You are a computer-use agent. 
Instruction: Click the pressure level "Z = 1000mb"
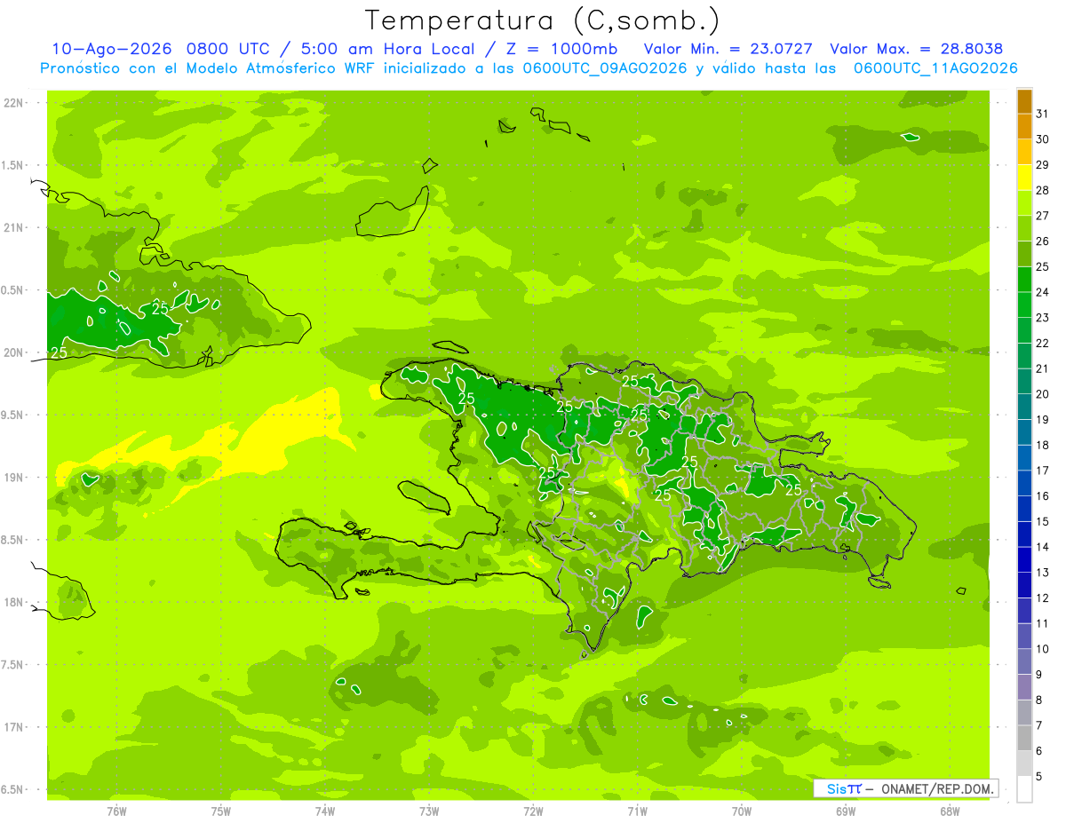tap(560, 49)
